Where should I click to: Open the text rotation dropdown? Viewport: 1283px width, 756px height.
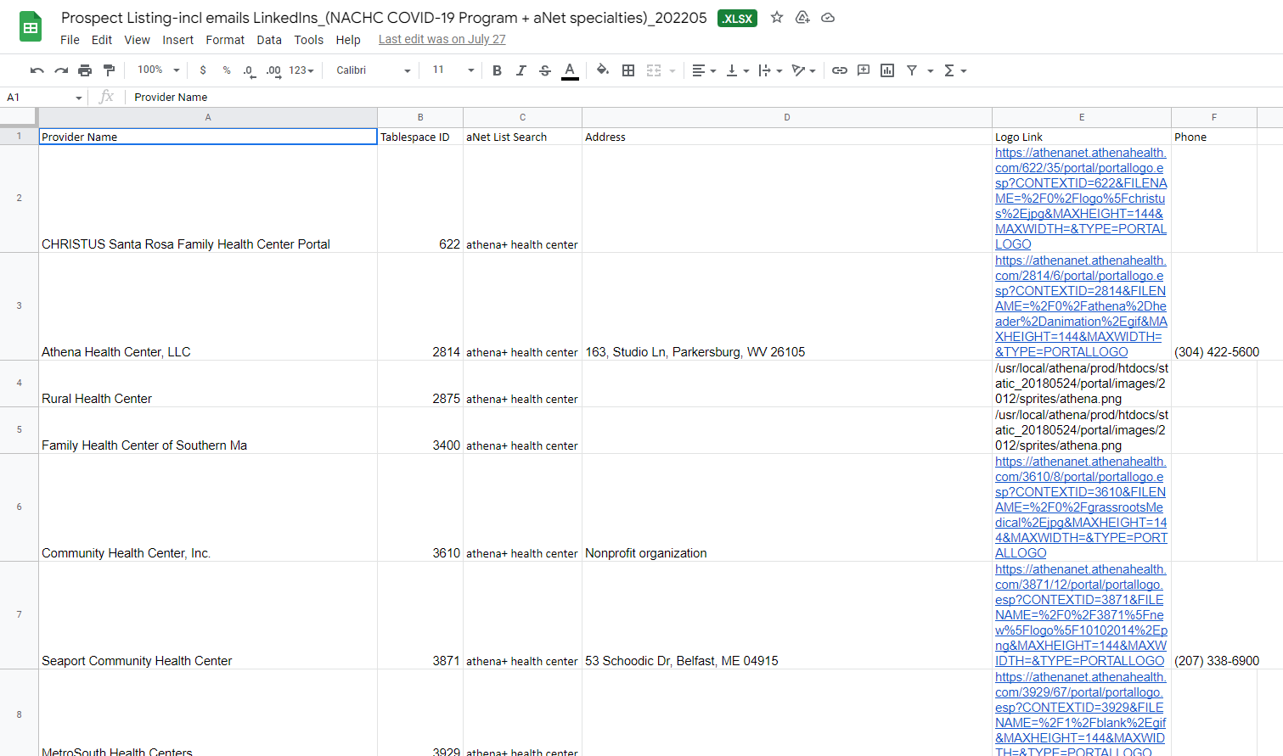pyautogui.click(x=803, y=70)
